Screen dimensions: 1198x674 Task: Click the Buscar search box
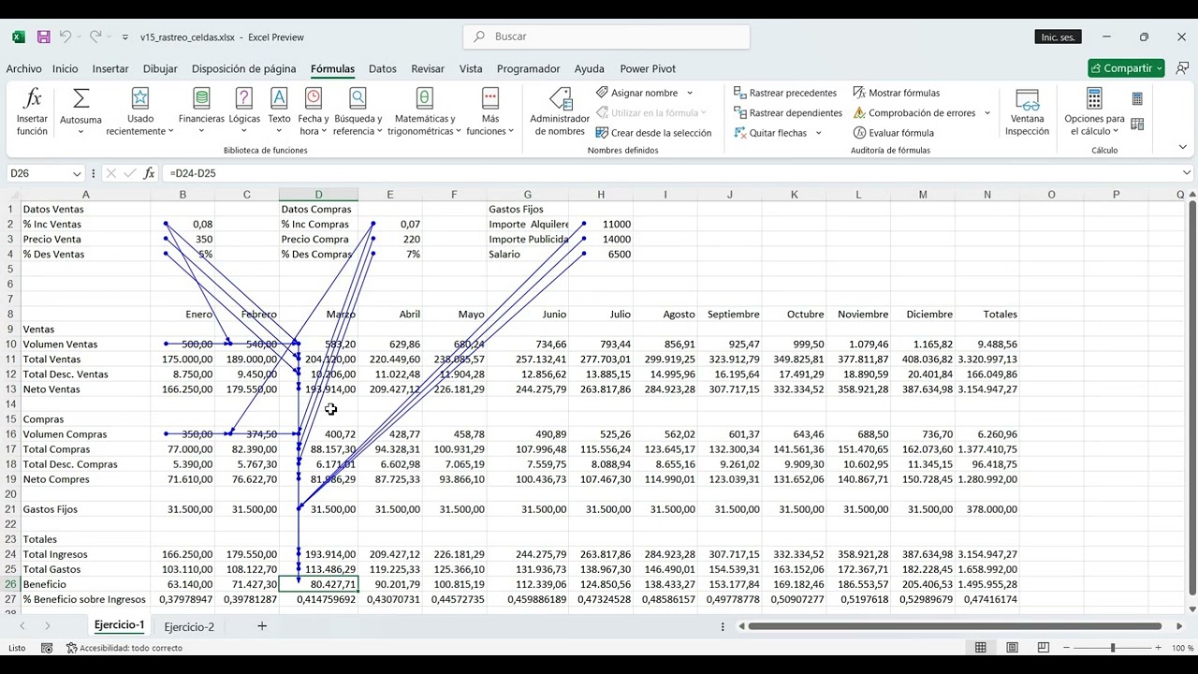click(606, 37)
